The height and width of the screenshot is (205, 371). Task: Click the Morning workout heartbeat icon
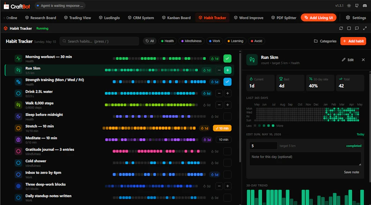point(18,58)
